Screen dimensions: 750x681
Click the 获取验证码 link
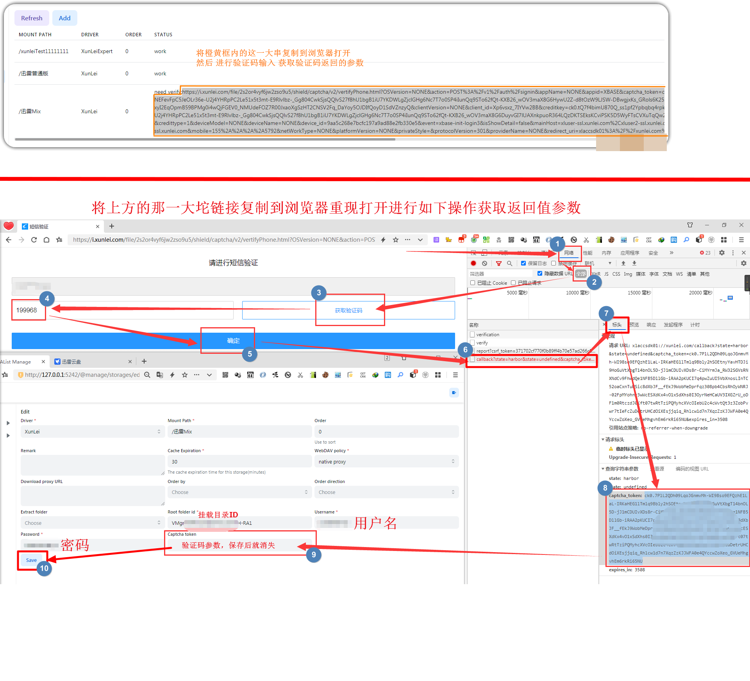coord(348,310)
